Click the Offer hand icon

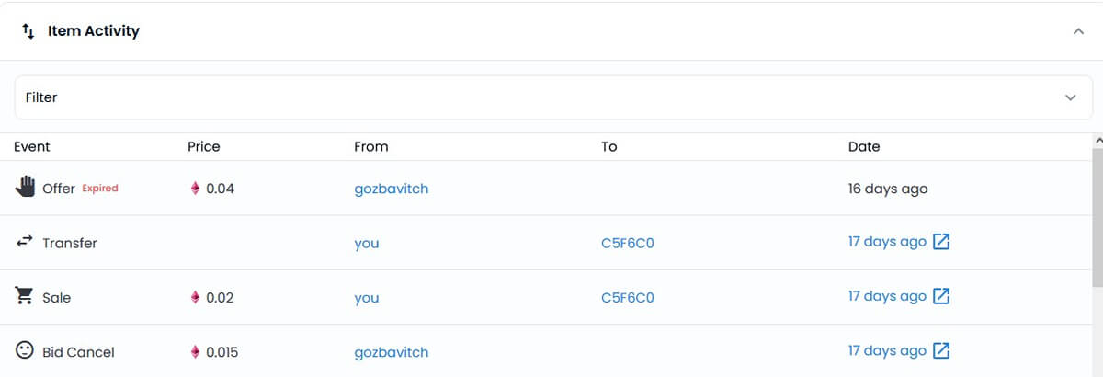[25, 187]
